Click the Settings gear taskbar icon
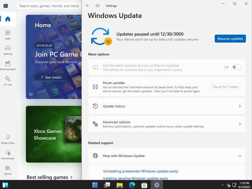The width and height of the screenshot is (252, 189). 157,185
